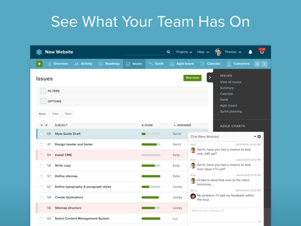
Task: Collapse the right sidebar arrow
Action: point(210,78)
